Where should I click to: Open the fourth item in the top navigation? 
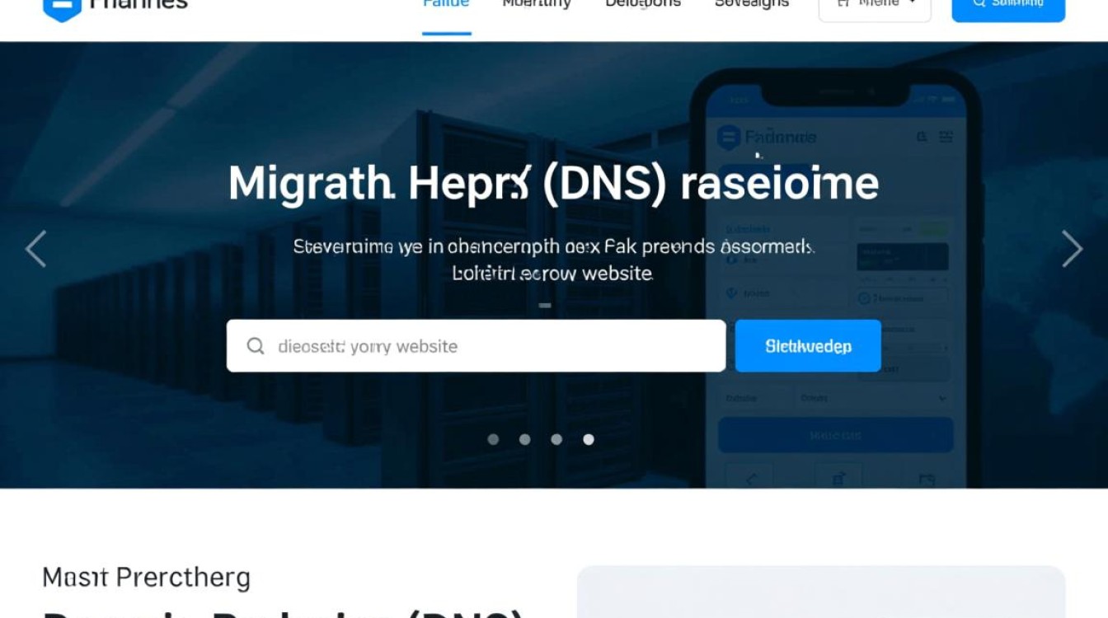point(751,5)
